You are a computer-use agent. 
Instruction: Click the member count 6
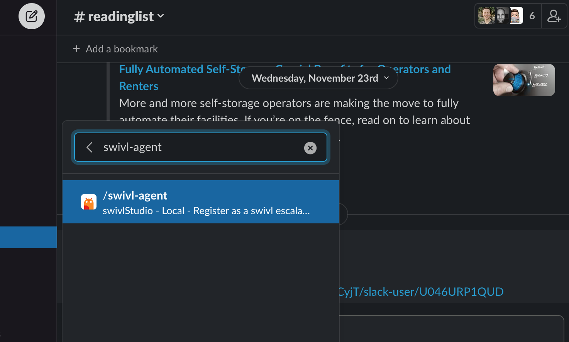[x=532, y=16]
